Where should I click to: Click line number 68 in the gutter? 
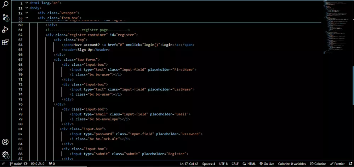click(20, 65)
